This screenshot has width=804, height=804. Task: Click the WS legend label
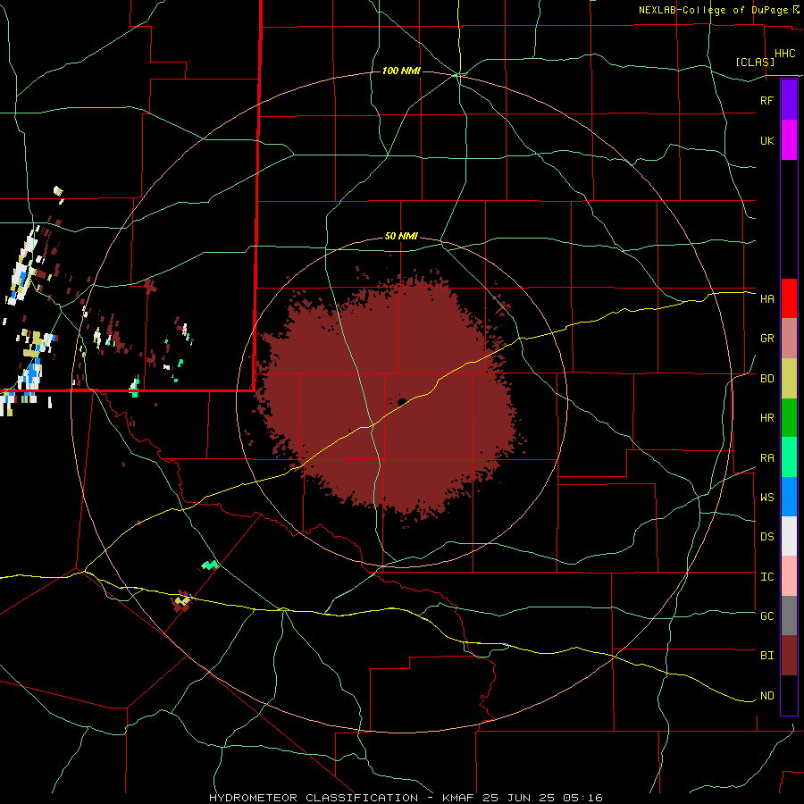(x=766, y=497)
